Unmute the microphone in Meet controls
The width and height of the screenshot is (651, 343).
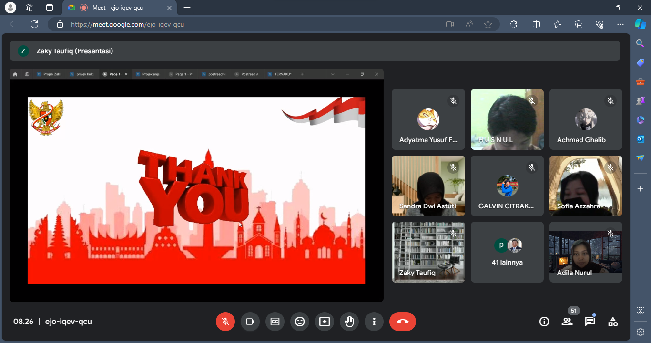point(225,322)
